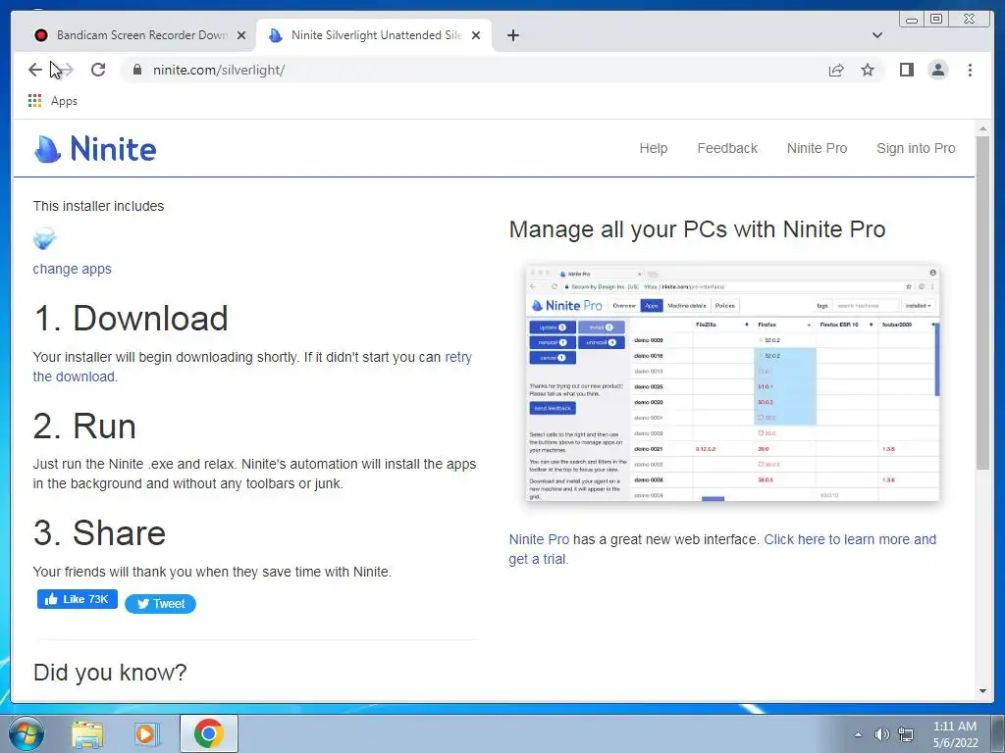Toggle the Chrome side panel icon

pos(906,70)
